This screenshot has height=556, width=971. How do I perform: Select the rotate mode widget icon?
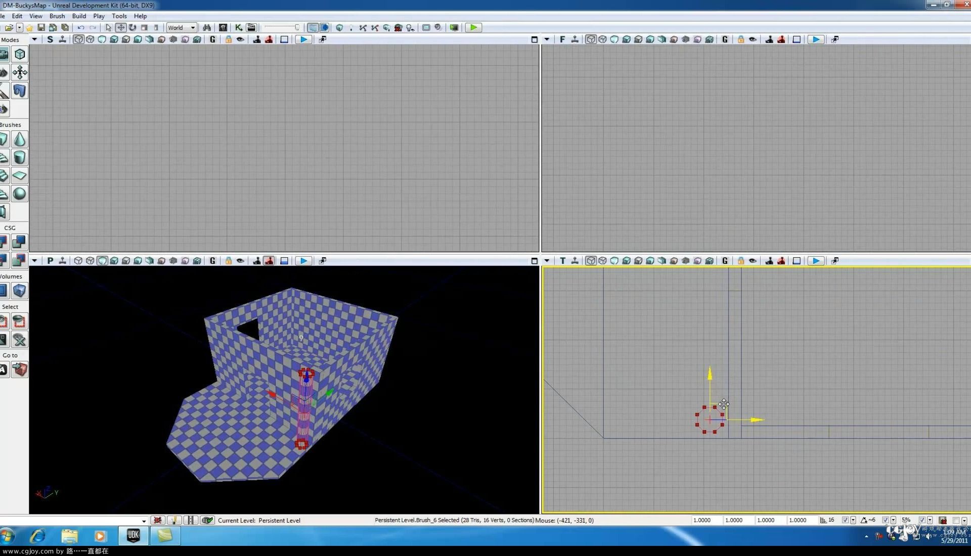click(133, 28)
